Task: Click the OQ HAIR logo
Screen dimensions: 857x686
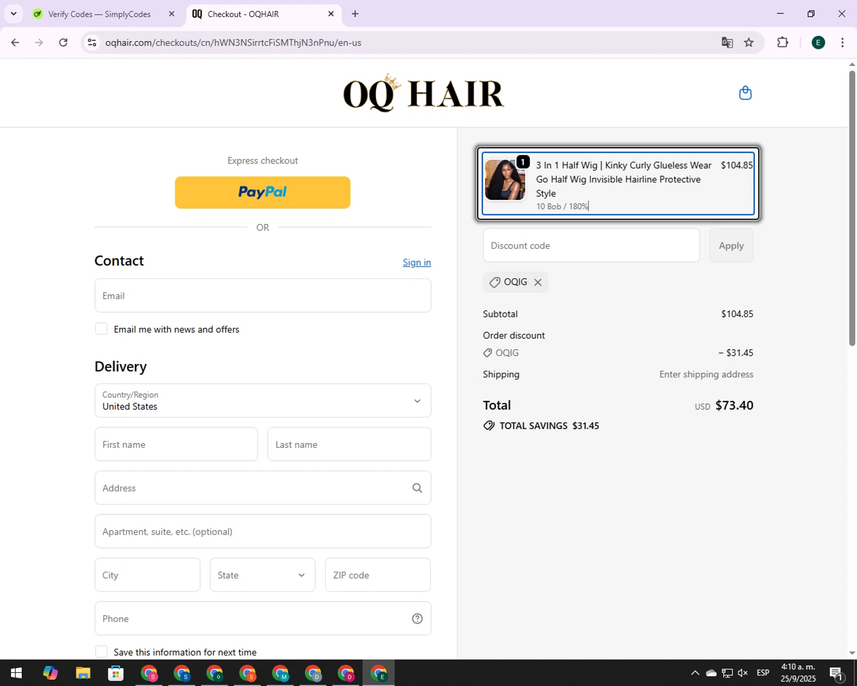Action: (423, 93)
